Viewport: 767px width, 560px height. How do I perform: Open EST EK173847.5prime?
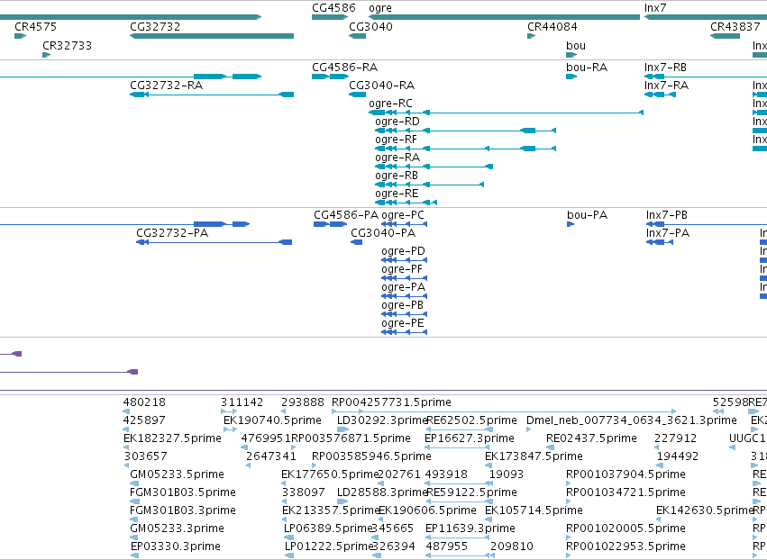point(534,456)
